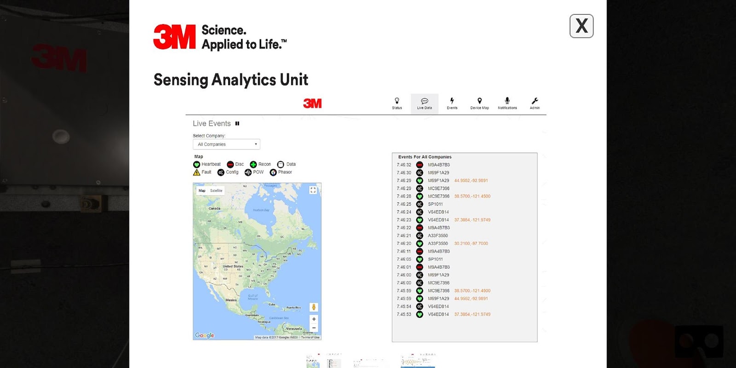Toggle VR cardboard viewer mode

click(x=699, y=341)
